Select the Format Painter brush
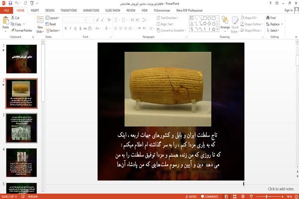Image resolution: width=299 pixels, height=199 pixels. pos(13,30)
